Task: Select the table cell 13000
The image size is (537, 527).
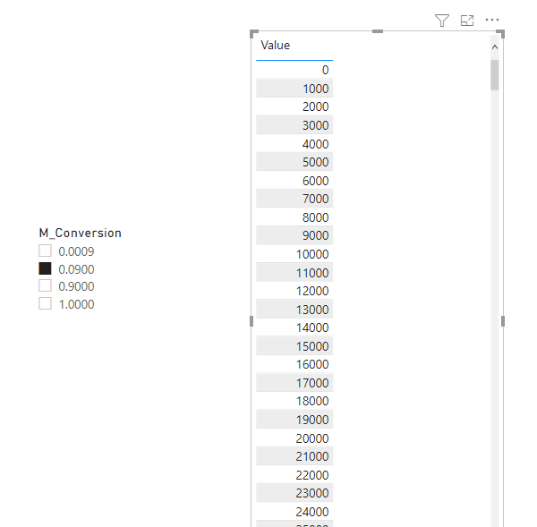Action: (294, 309)
